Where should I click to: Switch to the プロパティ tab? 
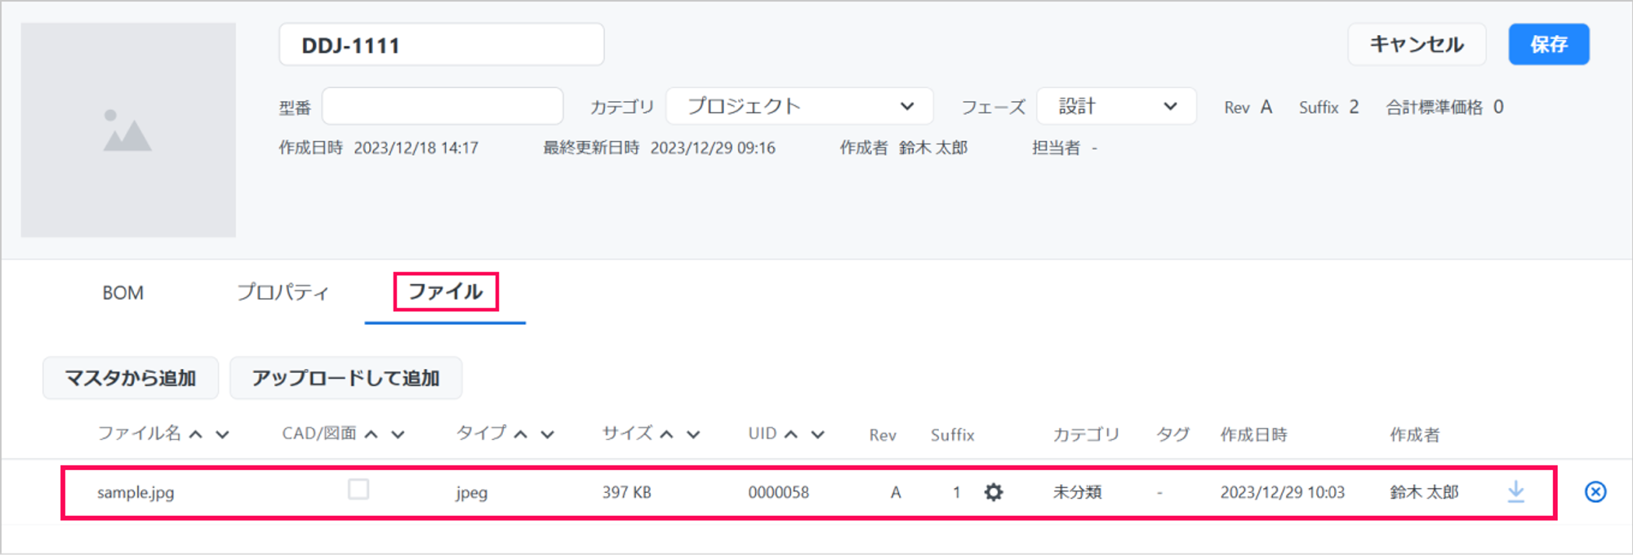[283, 292]
